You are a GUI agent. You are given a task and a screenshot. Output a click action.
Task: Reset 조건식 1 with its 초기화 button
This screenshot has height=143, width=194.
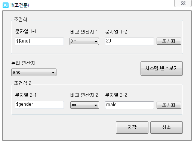(x=169, y=41)
